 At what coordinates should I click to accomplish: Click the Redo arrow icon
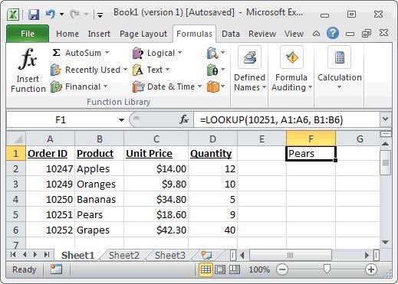pos(74,15)
